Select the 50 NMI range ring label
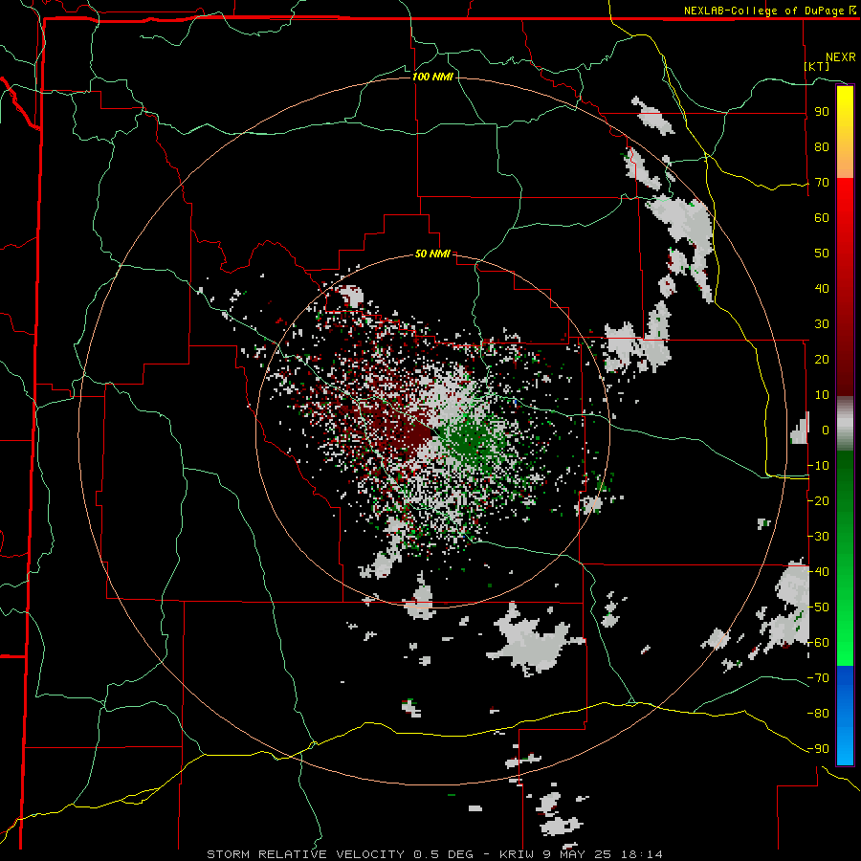Image resolution: width=861 pixels, height=861 pixels. 432,254
